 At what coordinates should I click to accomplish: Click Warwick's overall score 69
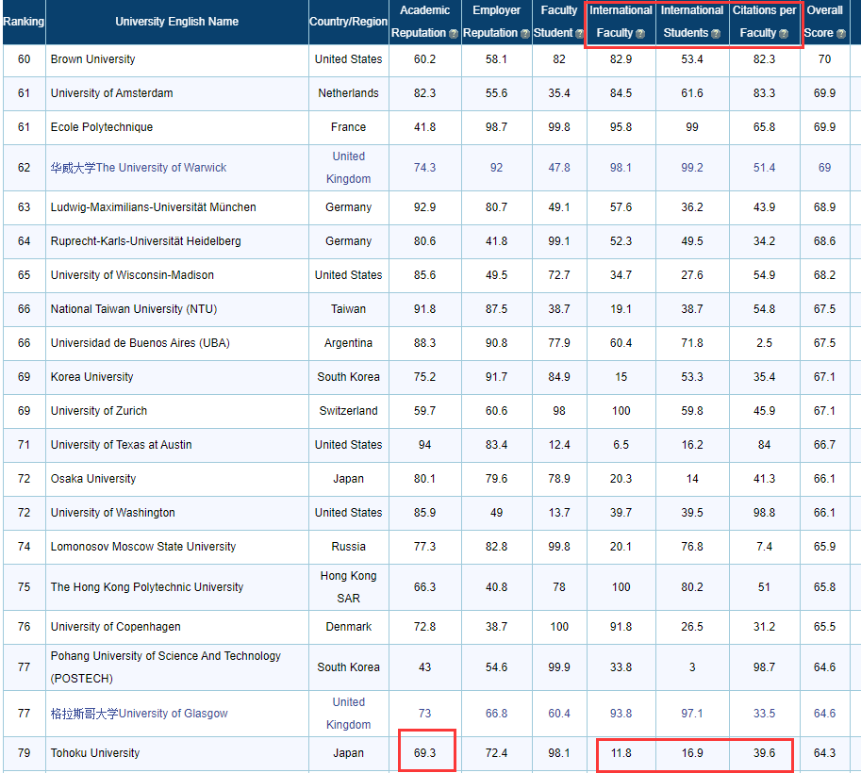(x=824, y=168)
